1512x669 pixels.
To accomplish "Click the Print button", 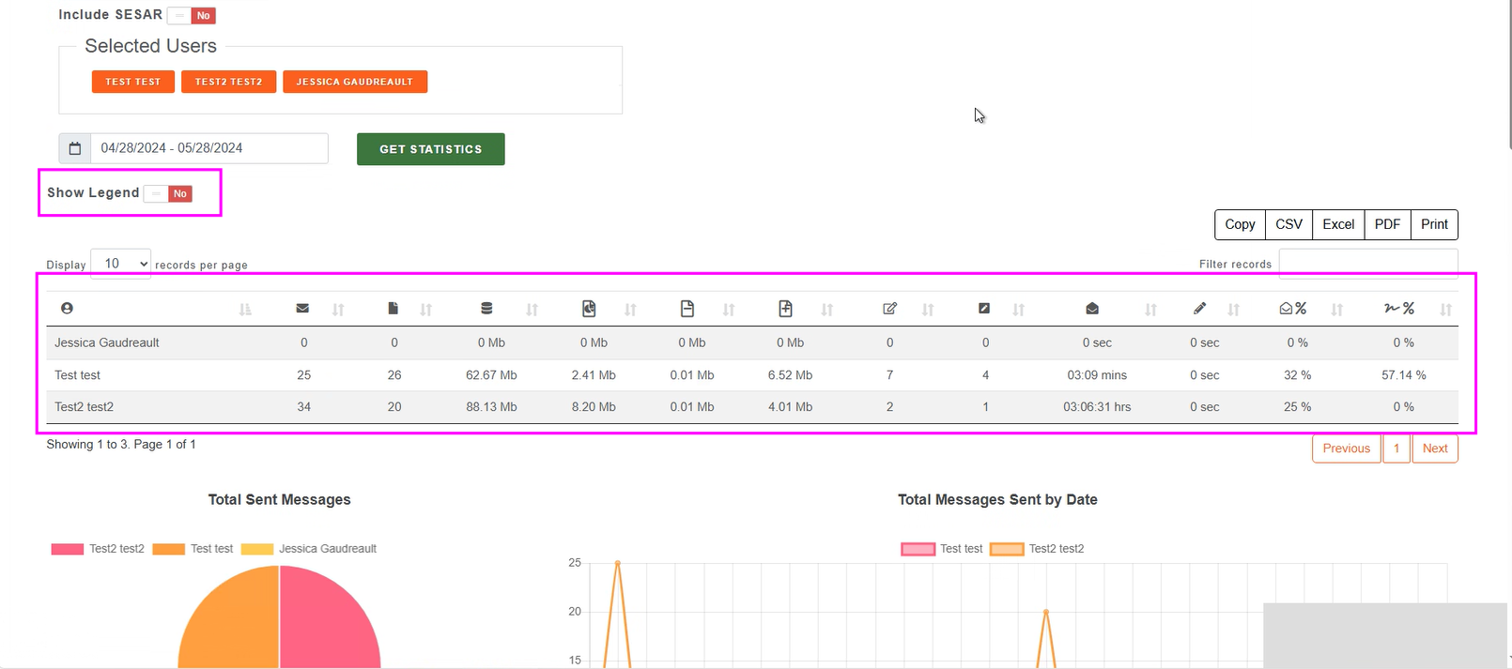I will [1434, 224].
